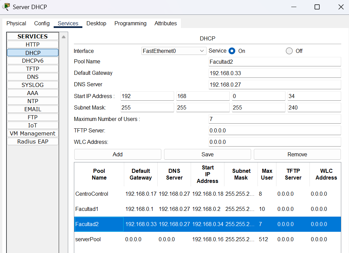
Task: Turn the DHCP service Off
Action: click(289, 51)
